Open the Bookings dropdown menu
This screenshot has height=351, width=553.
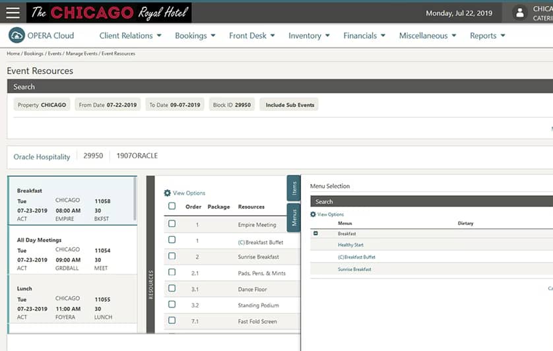click(x=195, y=36)
